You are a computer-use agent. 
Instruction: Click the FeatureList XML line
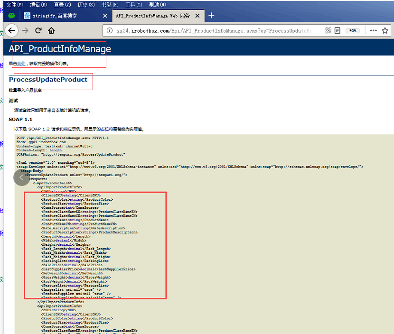pos(75,286)
